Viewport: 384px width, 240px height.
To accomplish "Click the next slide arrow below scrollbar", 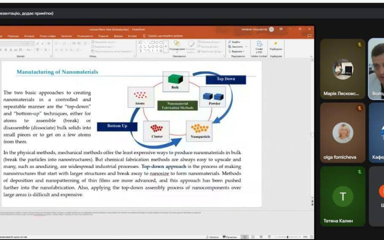I will 312,205.
